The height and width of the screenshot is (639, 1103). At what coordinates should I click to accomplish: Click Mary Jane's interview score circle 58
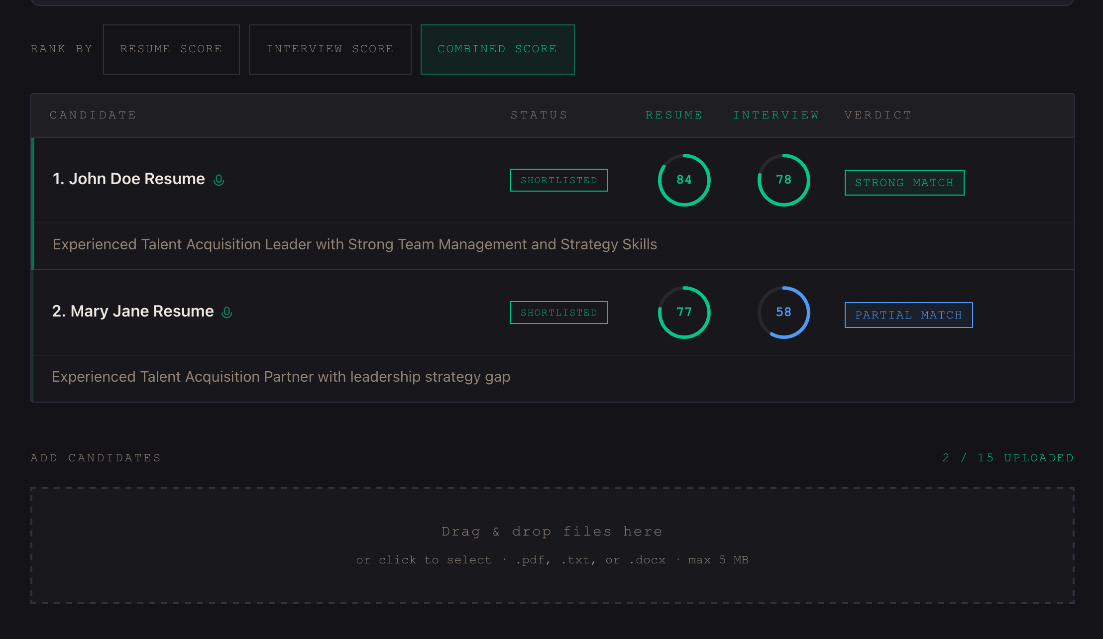pyautogui.click(x=783, y=313)
